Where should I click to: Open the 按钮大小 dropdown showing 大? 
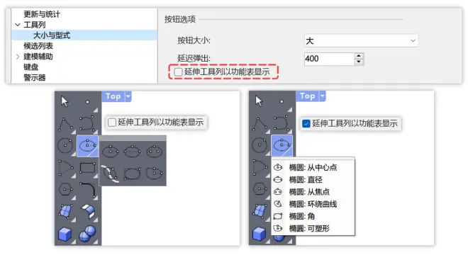tap(361, 40)
